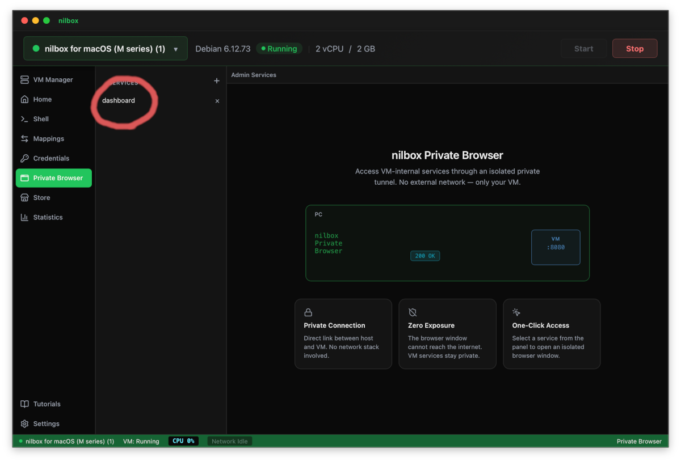This screenshot has height=462, width=681.
Task: Select the Home sidebar icon
Action: coord(42,99)
